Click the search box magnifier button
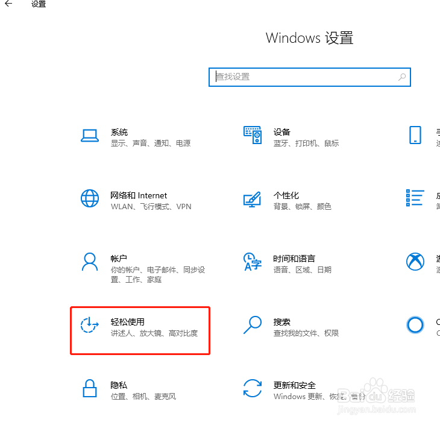This screenshot has width=440, height=425. (402, 77)
